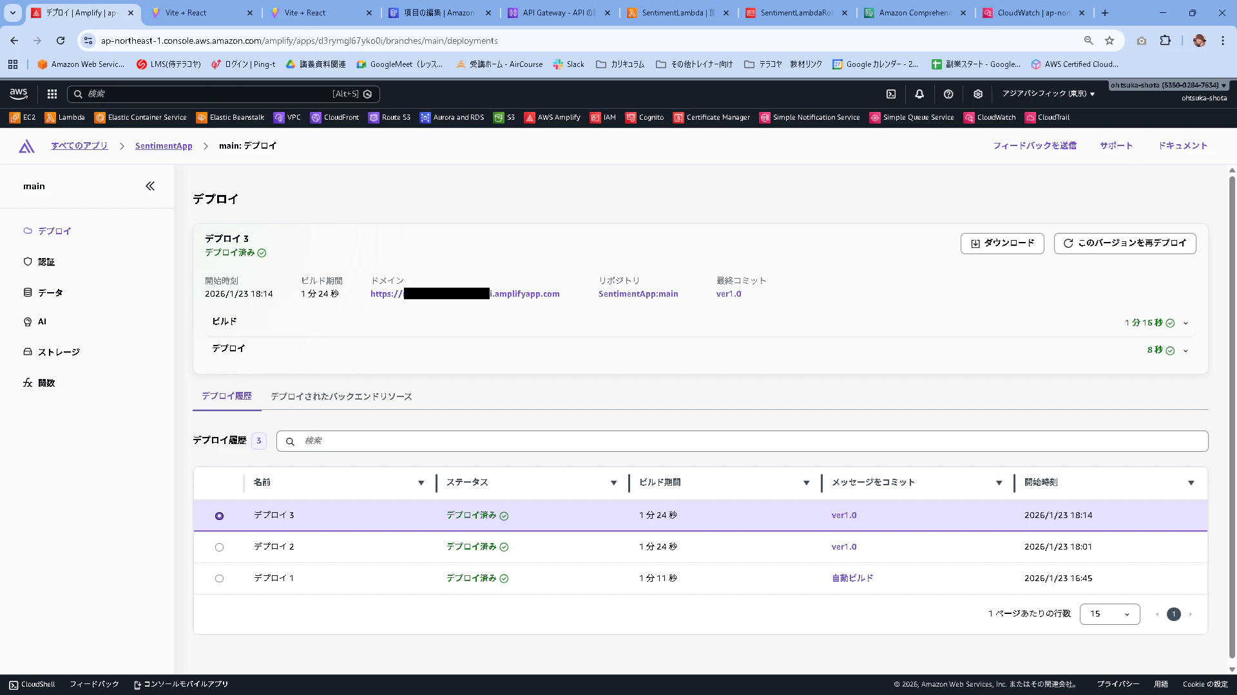Select the デプロイ 2 radio button
Image resolution: width=1237 pixels, height=695 pixels.
(219, 547)
